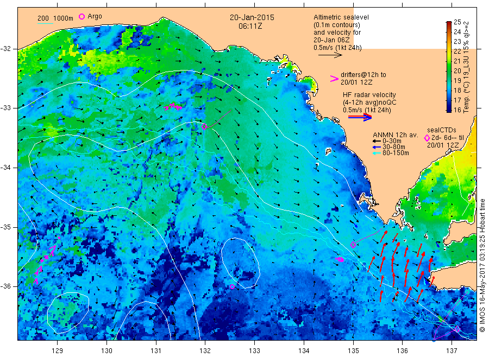Click the Argo float circle near 132.5E 36S
Image resolution: width=489 pixels, height=358 pixels.
point(232,287)
